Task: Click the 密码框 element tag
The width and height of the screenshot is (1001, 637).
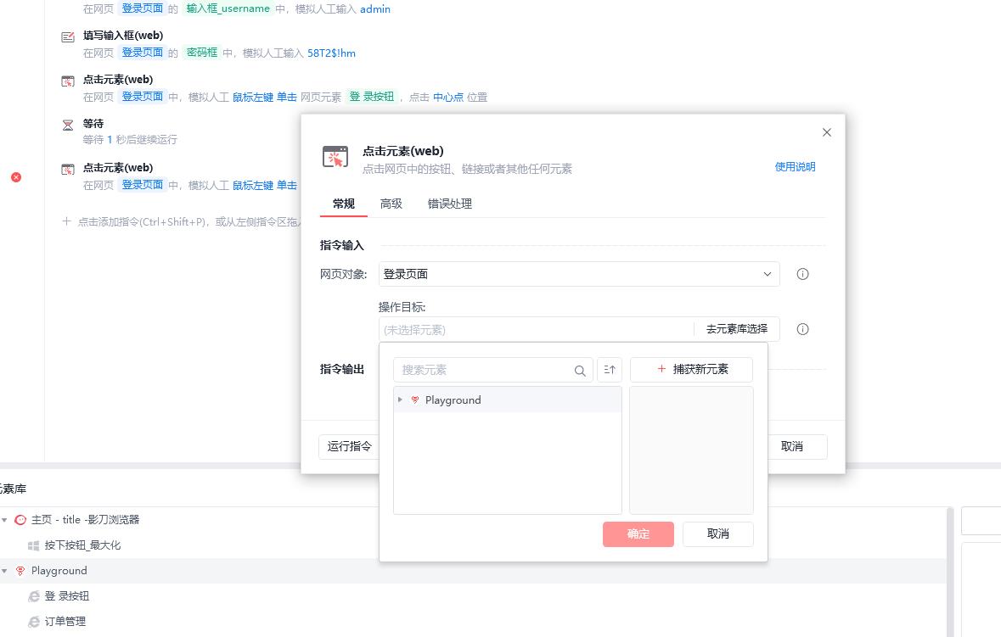Action: click(202, 53)
